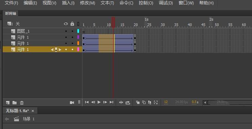This screenshot has width=252, height=129.
Task: Show all layers as outlines via header icon
Action: click(x=78, y=24)
